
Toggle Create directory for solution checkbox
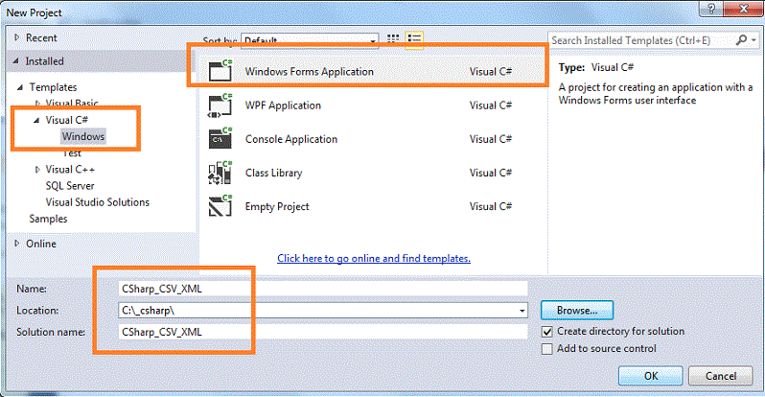(x=547, y=332)
